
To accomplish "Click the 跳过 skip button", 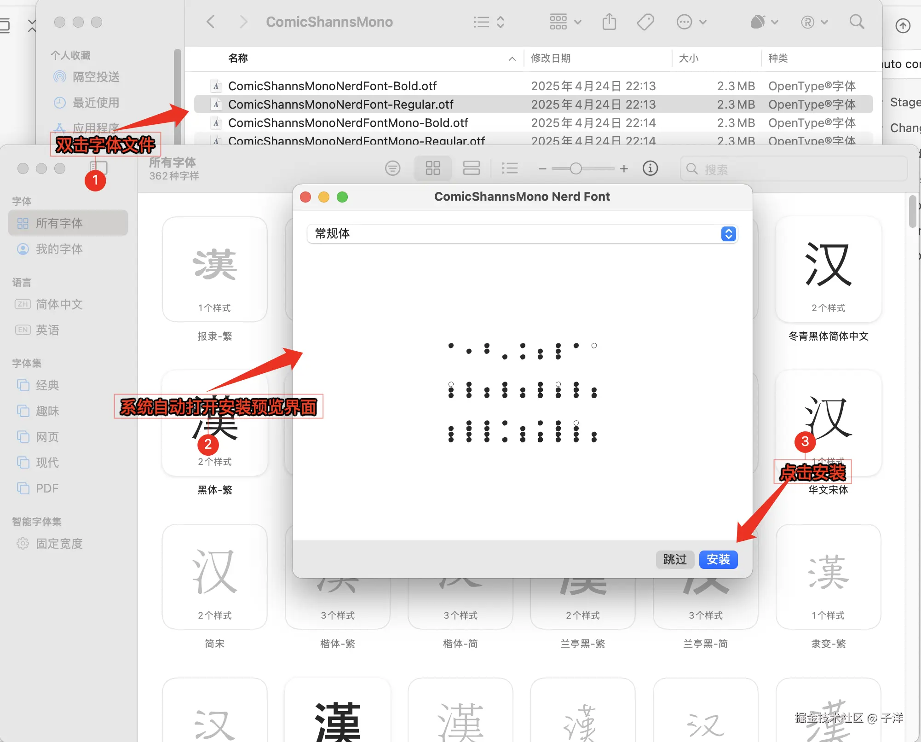I will point(674,559).
